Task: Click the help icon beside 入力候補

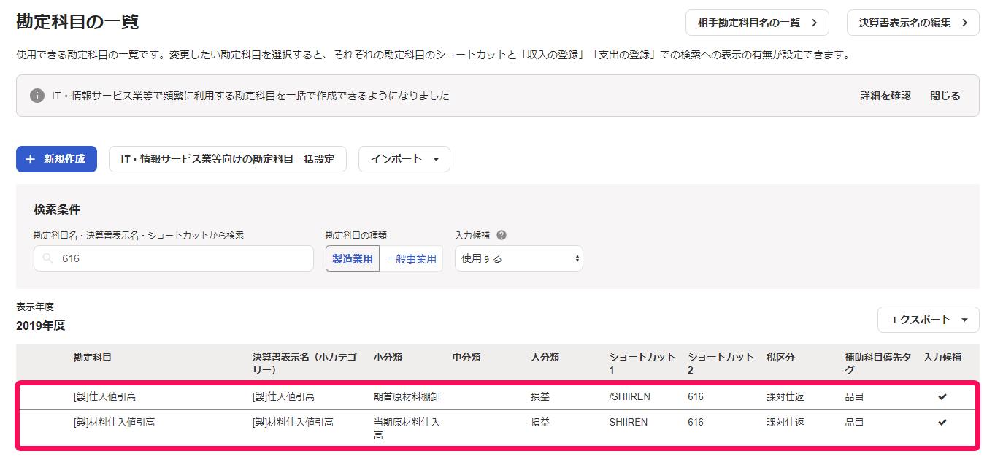Action: 502,235
